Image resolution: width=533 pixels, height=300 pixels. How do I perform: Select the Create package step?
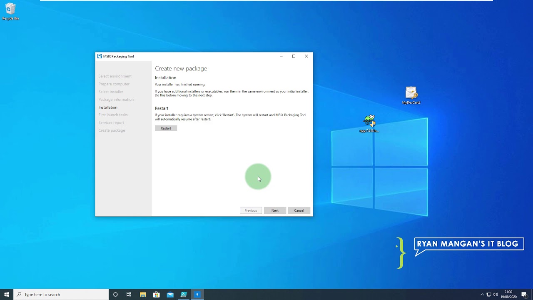click(112, 130)
